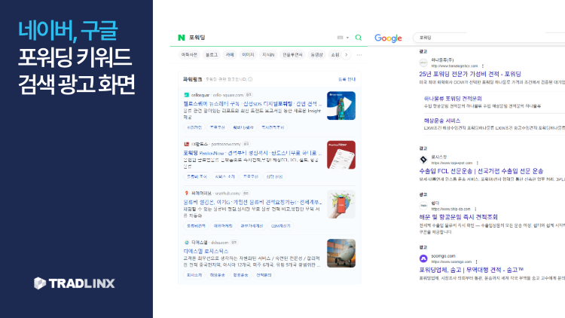Click the cello-square.com domain text

(x=228, y=95)
